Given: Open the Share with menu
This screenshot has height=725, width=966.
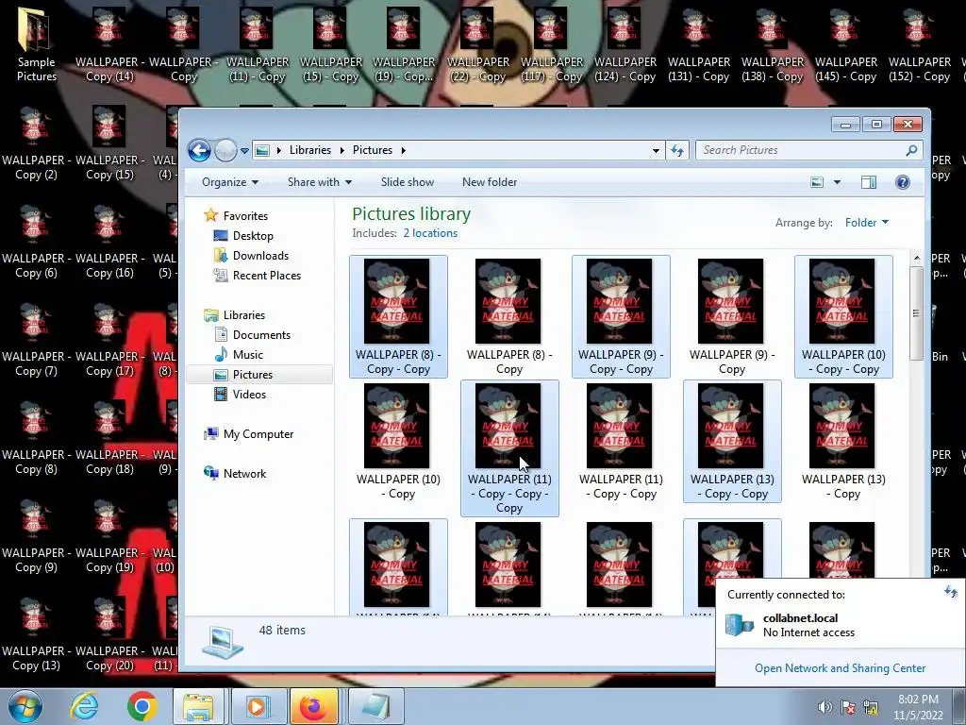Looking at the screenshot, I should [319, 182].
